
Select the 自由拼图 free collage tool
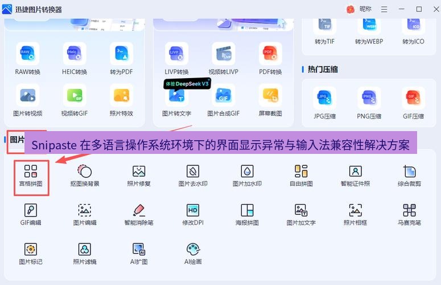click(301, 176)
